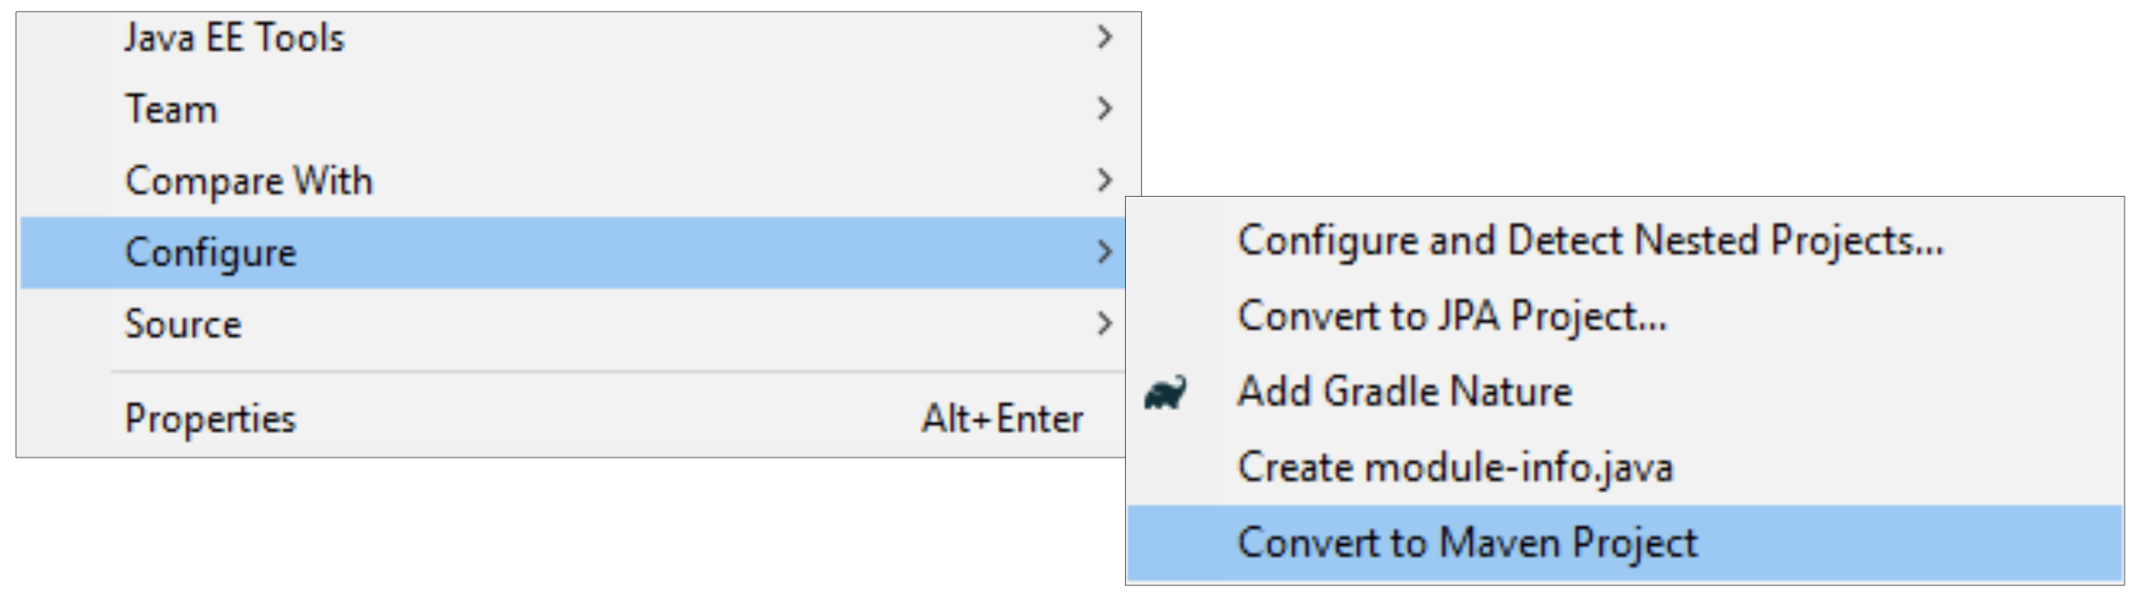Click Convert to Maven Project
This screenshot has width=2133, height=597.
(x=1467, y=542)
